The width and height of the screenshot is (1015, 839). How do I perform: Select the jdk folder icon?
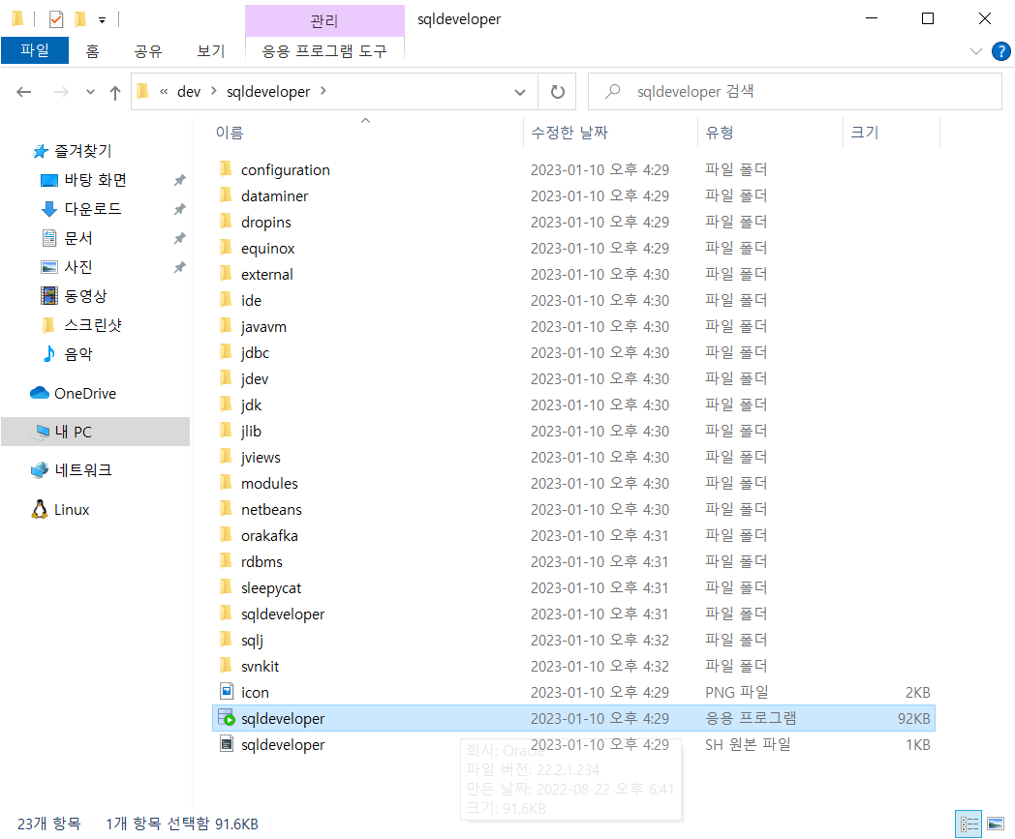(226, 405)
